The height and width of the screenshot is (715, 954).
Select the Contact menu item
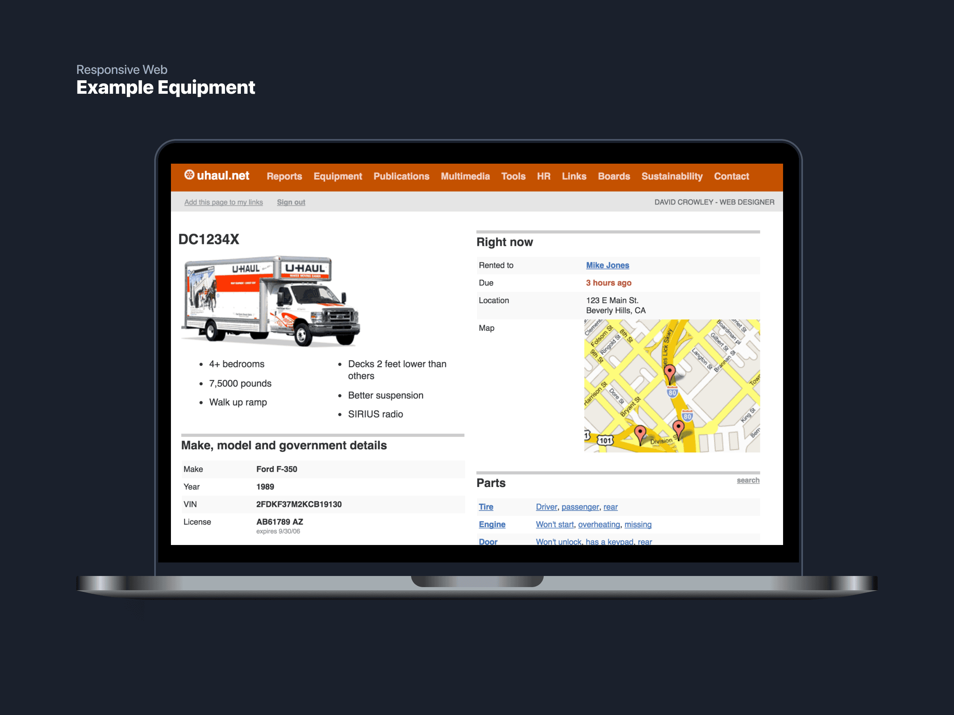733,176
